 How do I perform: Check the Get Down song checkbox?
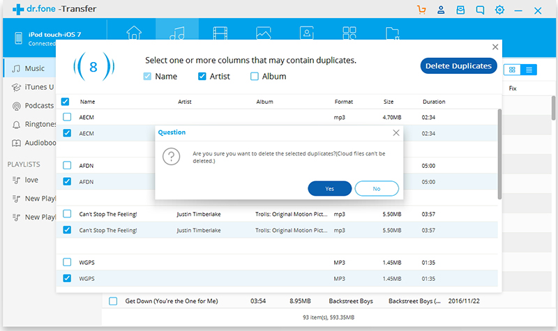click(x=113, y=301)
